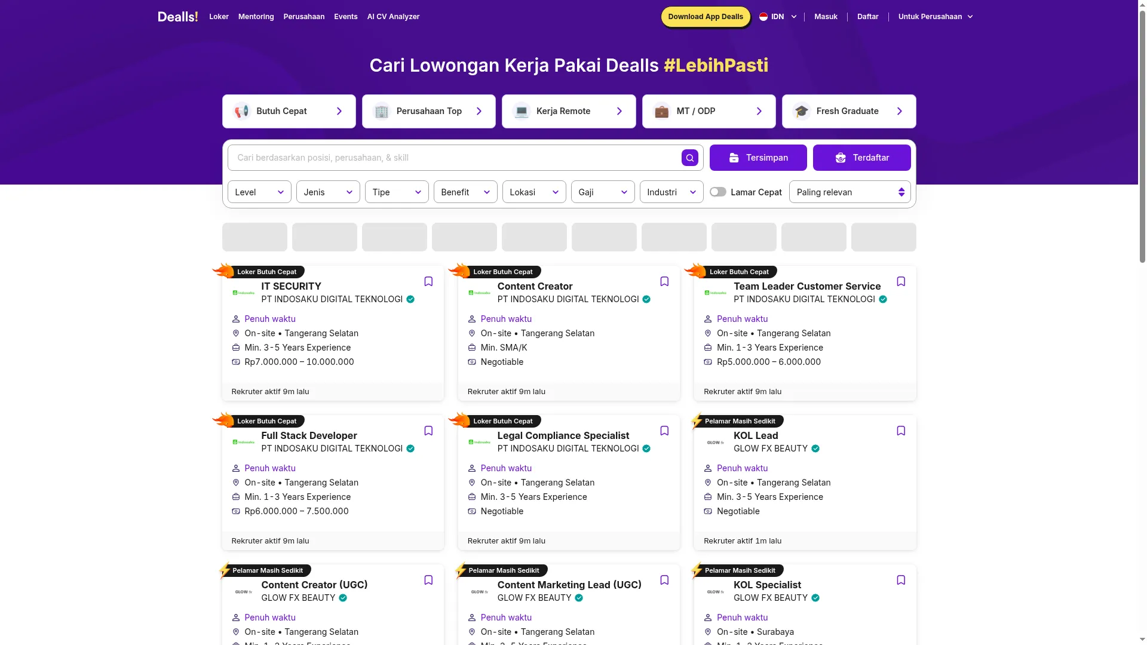Open the Butuh Cepat category
Viewport: 1147px width, 645px height.
point(289,111)
